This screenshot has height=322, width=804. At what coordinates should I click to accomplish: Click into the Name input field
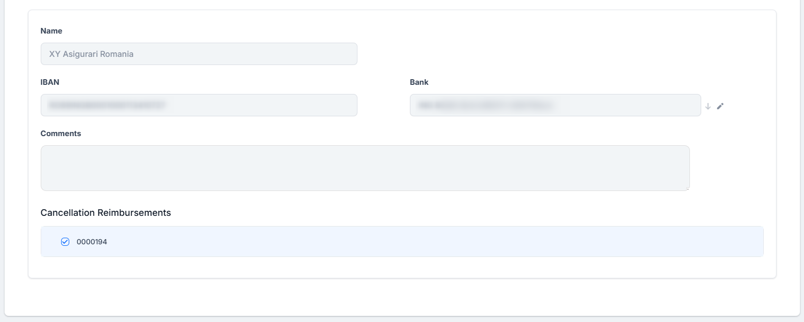click(x=199, y=54)
